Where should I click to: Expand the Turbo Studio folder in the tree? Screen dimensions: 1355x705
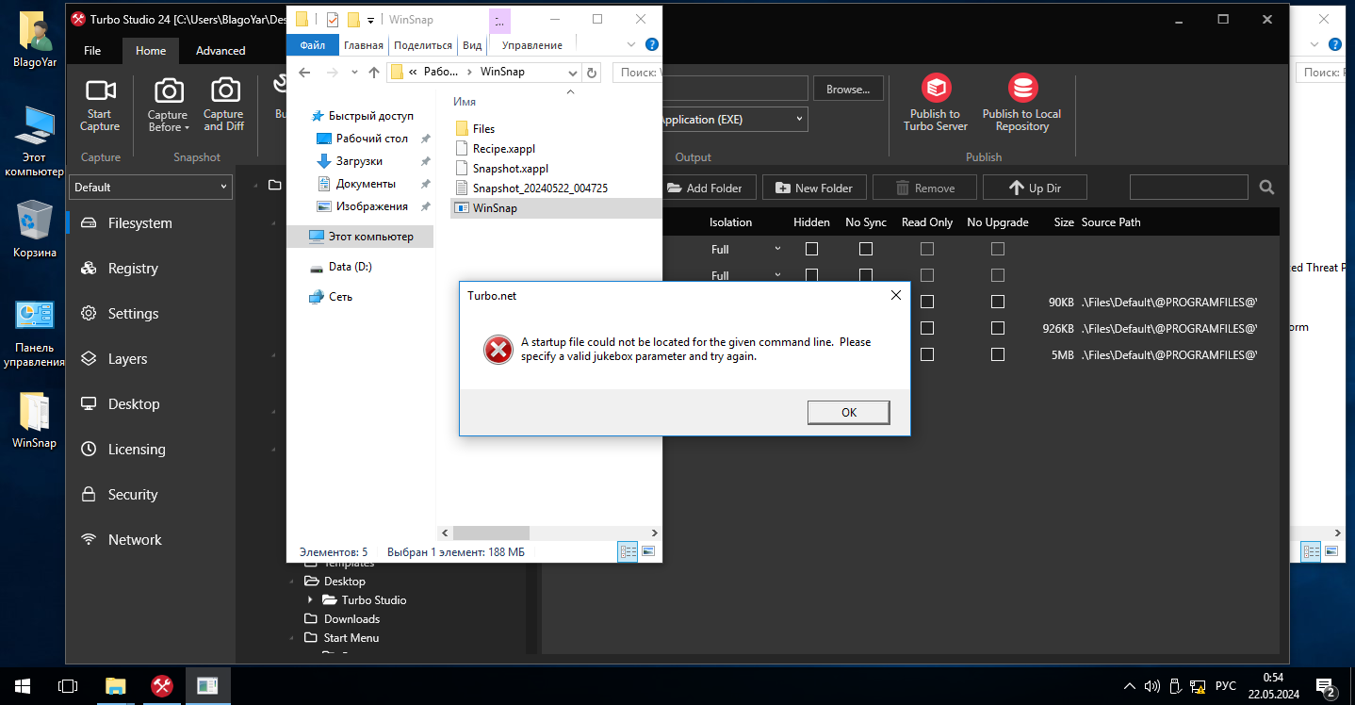tap(310, 600)
